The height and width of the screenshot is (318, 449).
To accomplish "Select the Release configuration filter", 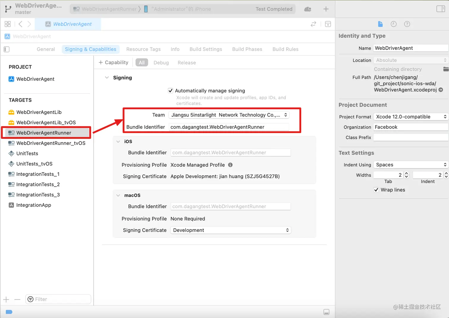I will [x=186, y=63].
